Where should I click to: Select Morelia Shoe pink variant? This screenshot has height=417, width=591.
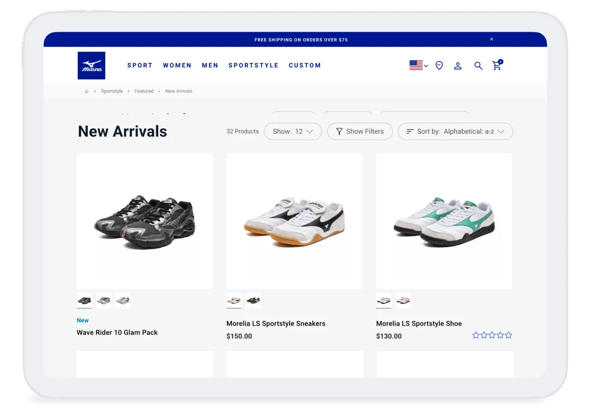pos(403,300)
